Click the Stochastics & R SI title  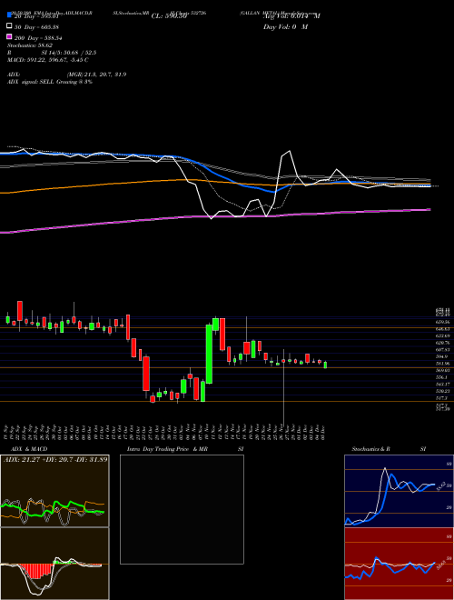pos(389,449)
